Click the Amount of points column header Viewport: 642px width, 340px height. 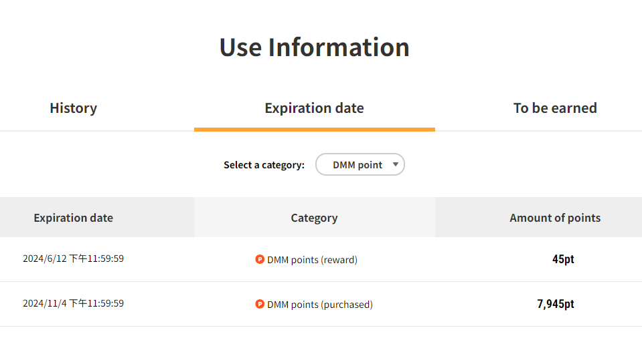pos(555,218)
